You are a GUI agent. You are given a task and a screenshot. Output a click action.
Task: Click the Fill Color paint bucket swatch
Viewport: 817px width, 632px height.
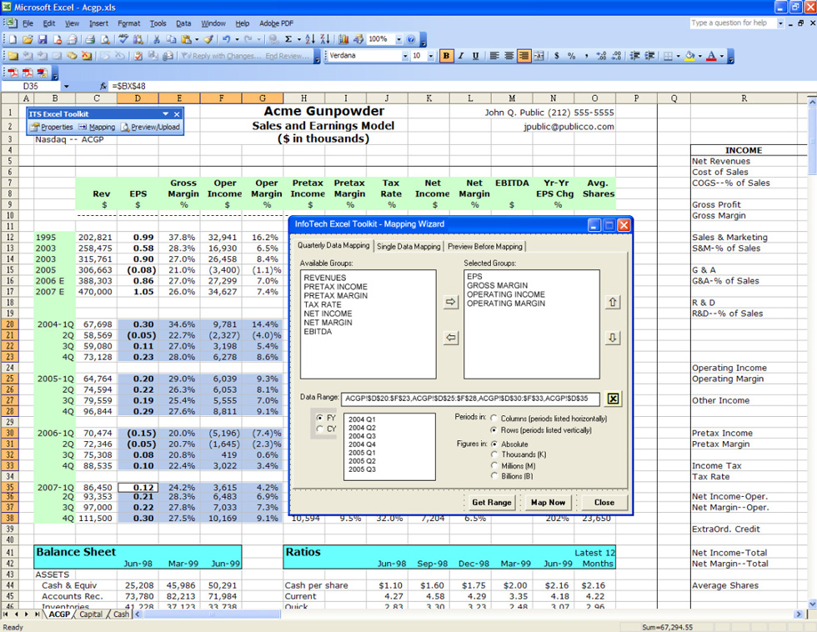point(690,56)
